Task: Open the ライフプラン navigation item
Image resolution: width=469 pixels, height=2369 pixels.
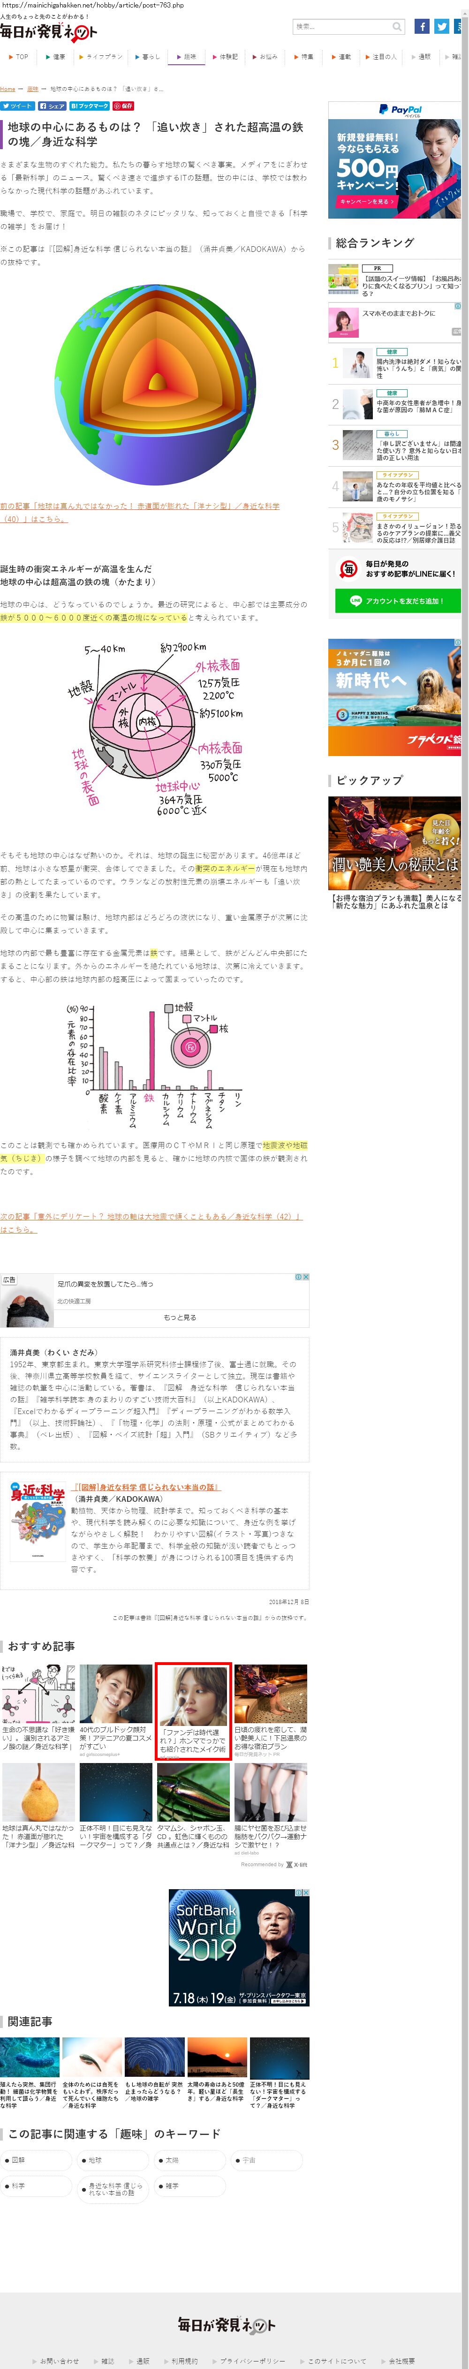Action: tap(100, 57)
